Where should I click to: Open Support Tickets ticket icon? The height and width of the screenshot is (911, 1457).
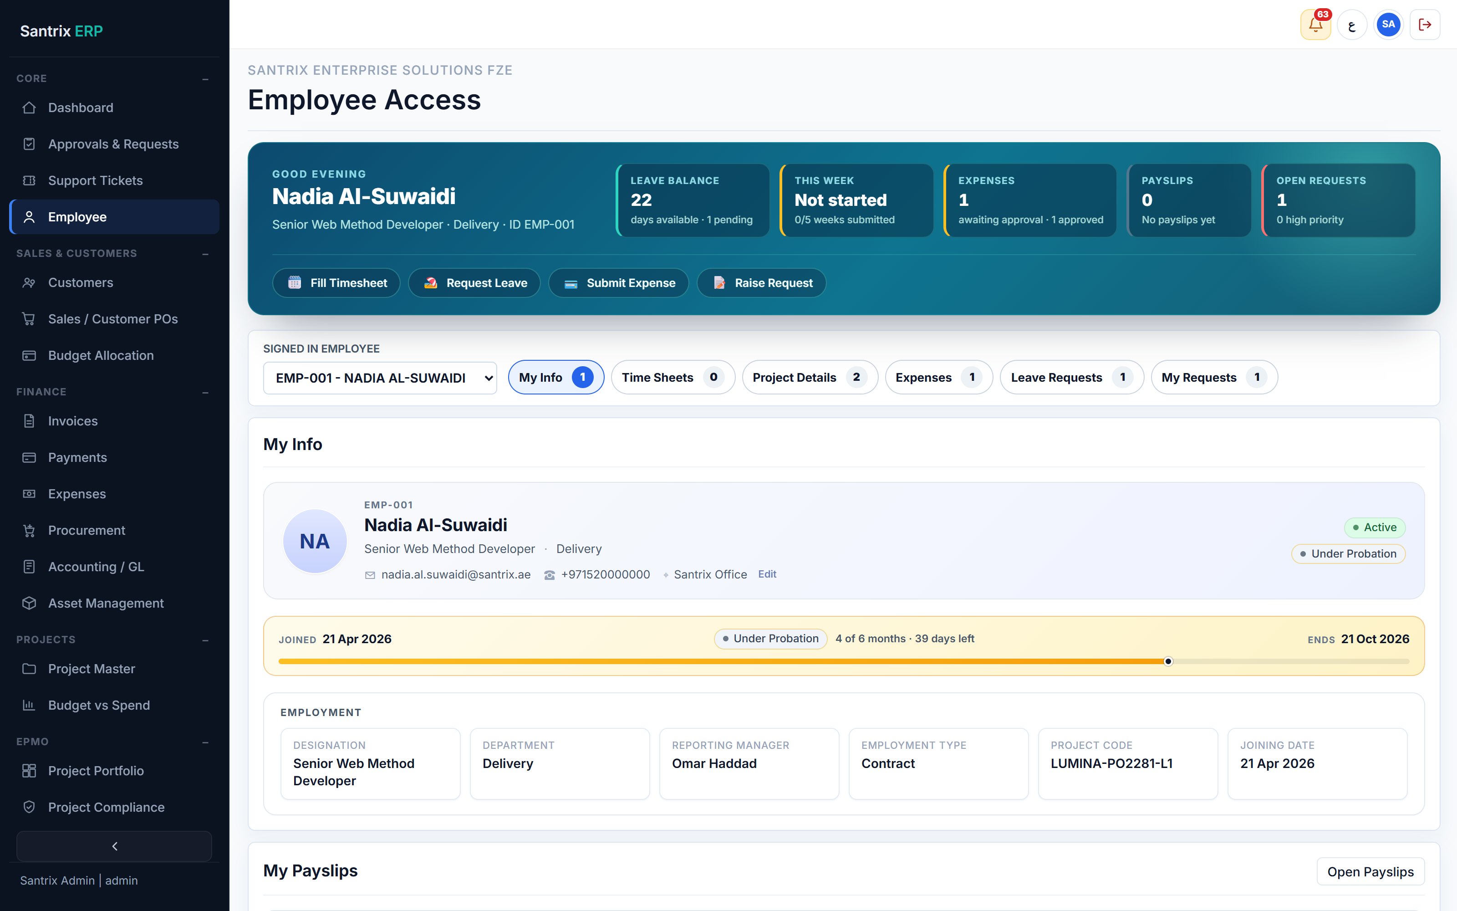[29, 181]
